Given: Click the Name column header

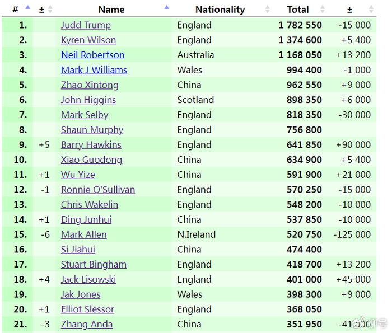Looking at the screenshot, I should point(111,10).
